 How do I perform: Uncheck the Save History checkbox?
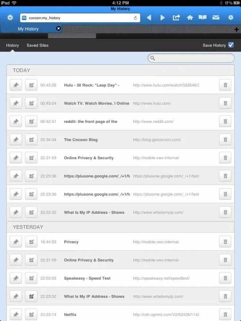[231, 45]
